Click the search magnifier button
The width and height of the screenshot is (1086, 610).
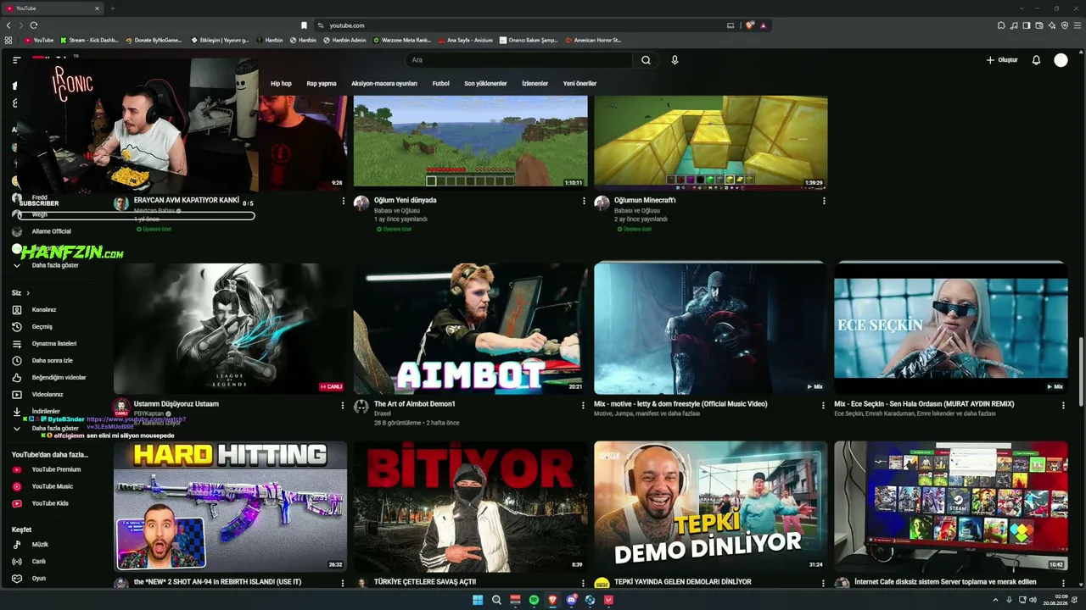(646, 60)
